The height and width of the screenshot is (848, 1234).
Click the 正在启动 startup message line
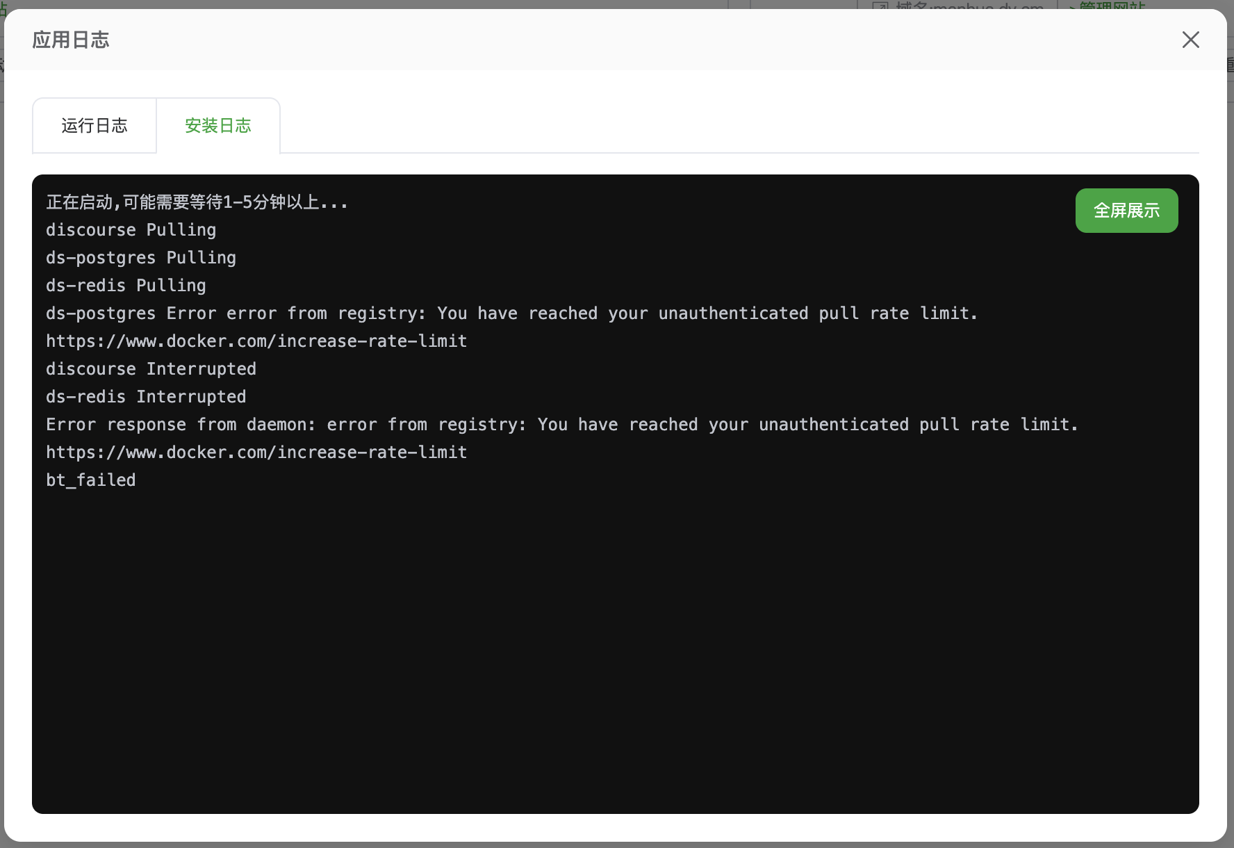tap(197, 202)
